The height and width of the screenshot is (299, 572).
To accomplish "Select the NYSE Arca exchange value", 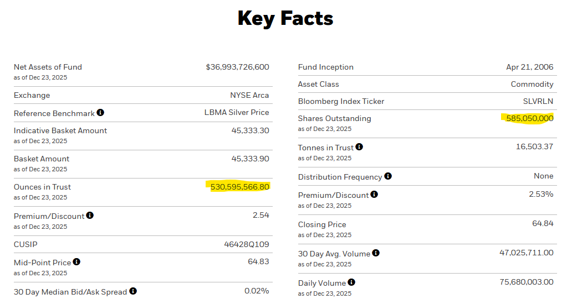I will (x=249, y=95).
